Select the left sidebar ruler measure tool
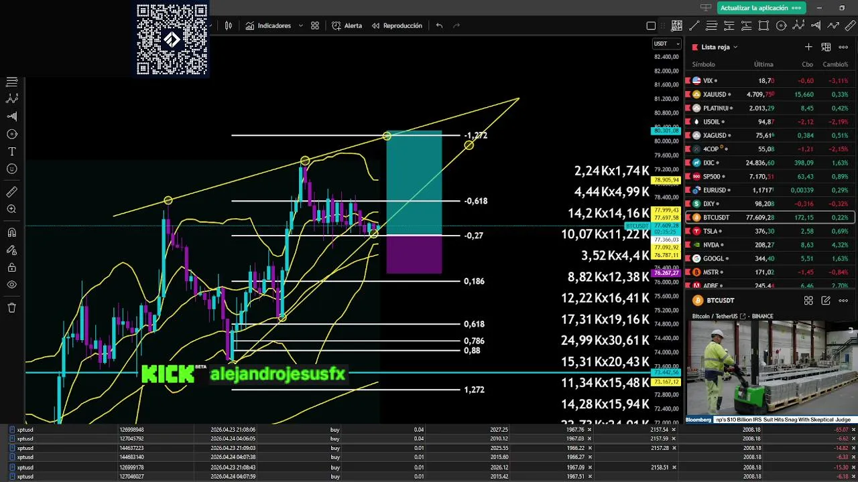This screenshot has height=482, width=858. pos(11,192)
